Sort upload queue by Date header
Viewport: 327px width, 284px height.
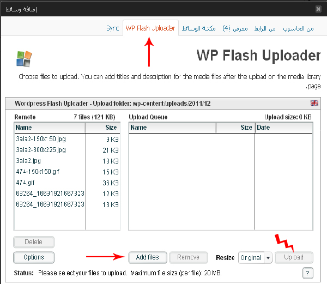click(x=284, y=128)
